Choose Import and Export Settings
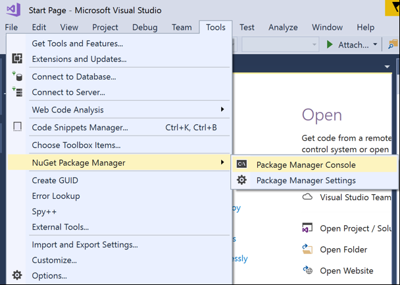The image size is (400, 285). click(x=119, y=244)
